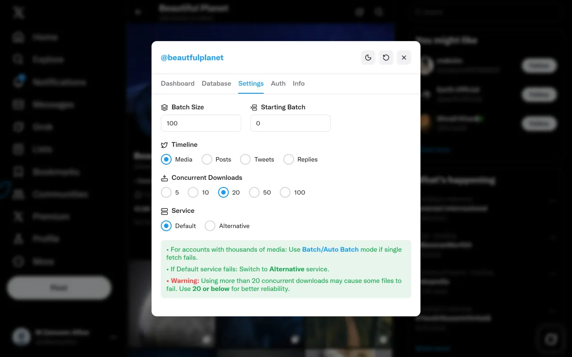Image resolution: width=572 pixels, height=357 pixels.
Task: Click the @beautfulplanet username link
Action: click(192, 58)
